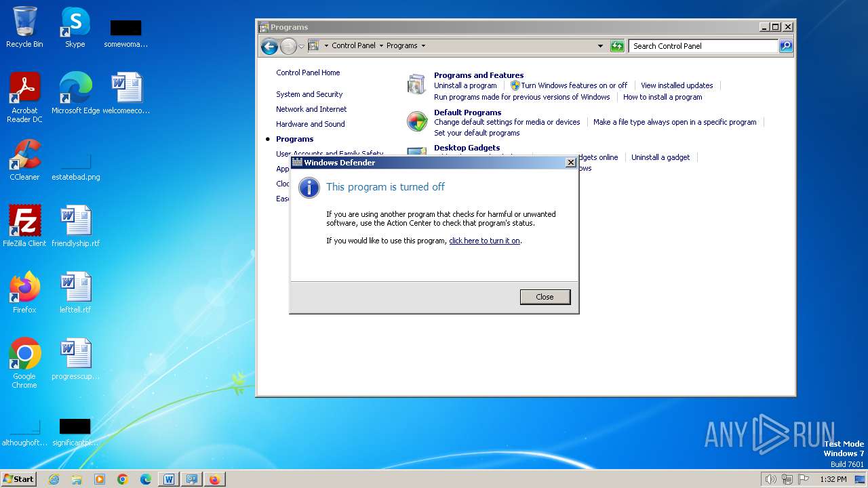Click Uninstall a gadget
The height and width of the screenshot is (488, 868).
tap(660, 157)
